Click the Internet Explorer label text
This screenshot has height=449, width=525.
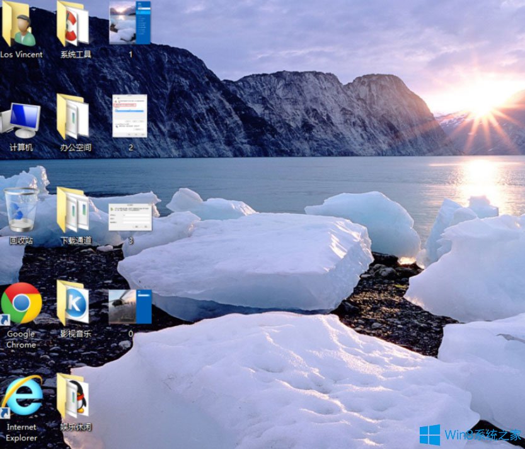[x=21, y=432]
